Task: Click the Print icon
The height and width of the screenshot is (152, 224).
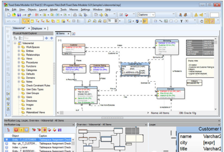Action: click(x=75, y=15)
